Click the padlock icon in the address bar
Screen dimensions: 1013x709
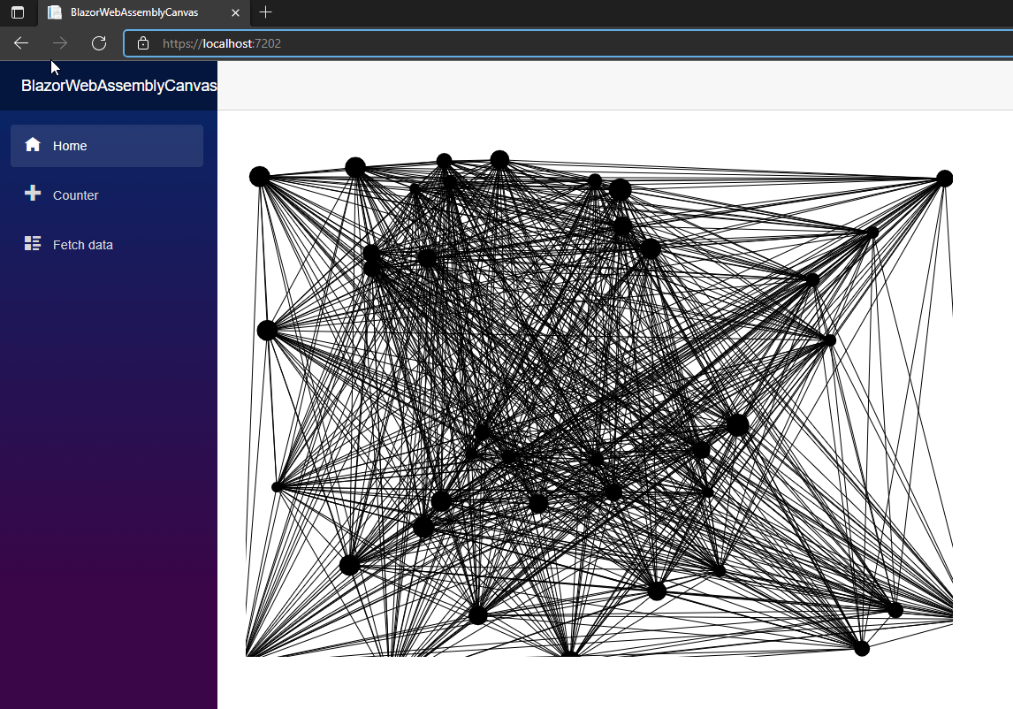(x=142, y=42)
